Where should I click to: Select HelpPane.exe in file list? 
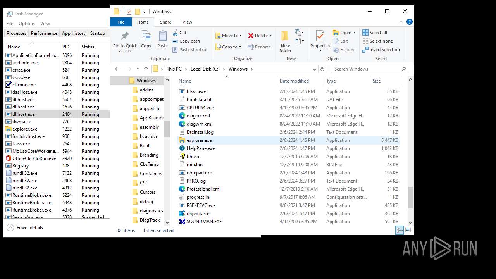201,148
